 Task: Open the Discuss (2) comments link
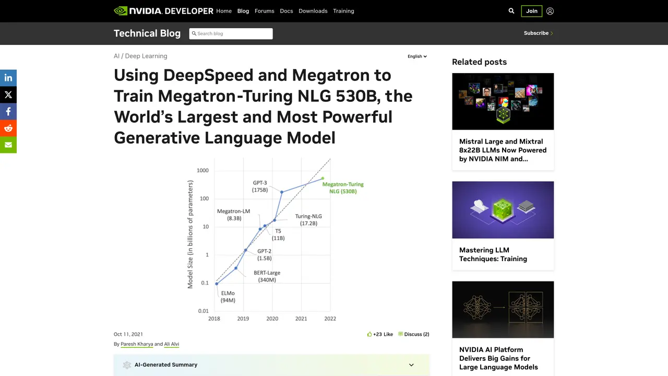pos(413,334)
